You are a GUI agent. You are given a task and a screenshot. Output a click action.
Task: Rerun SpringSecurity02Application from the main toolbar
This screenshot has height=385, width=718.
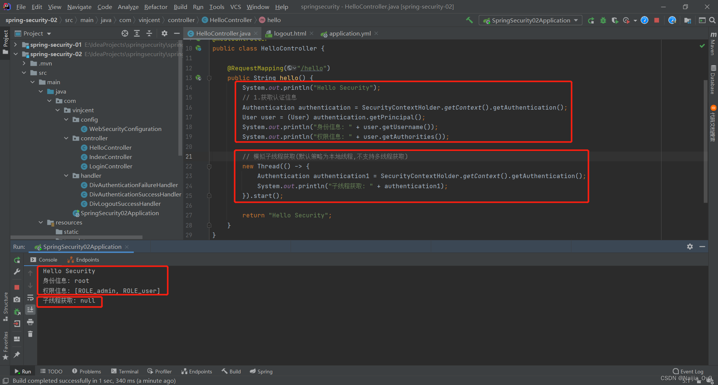pyautogui.click(x=591, y=21)
